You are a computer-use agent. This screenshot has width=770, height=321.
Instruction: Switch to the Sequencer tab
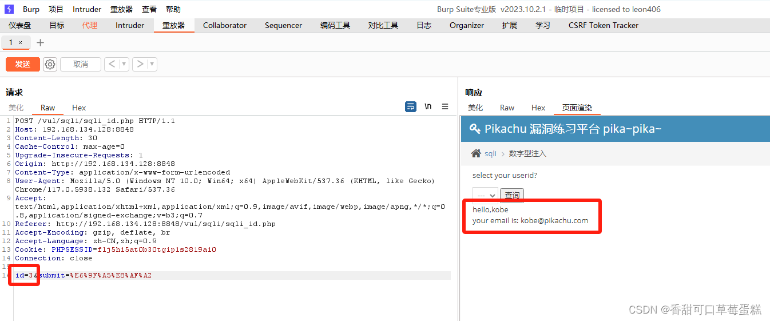(x=283, y=25)
